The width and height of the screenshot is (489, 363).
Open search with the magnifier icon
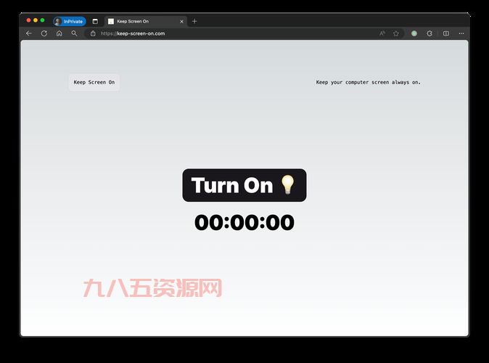[74, 33]
